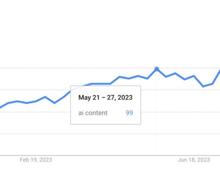Click the empty area inside the tooltip box

tap(105, 119)
